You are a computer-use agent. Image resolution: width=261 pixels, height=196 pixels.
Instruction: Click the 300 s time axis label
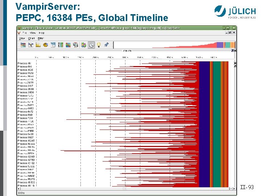click(125, 57)
